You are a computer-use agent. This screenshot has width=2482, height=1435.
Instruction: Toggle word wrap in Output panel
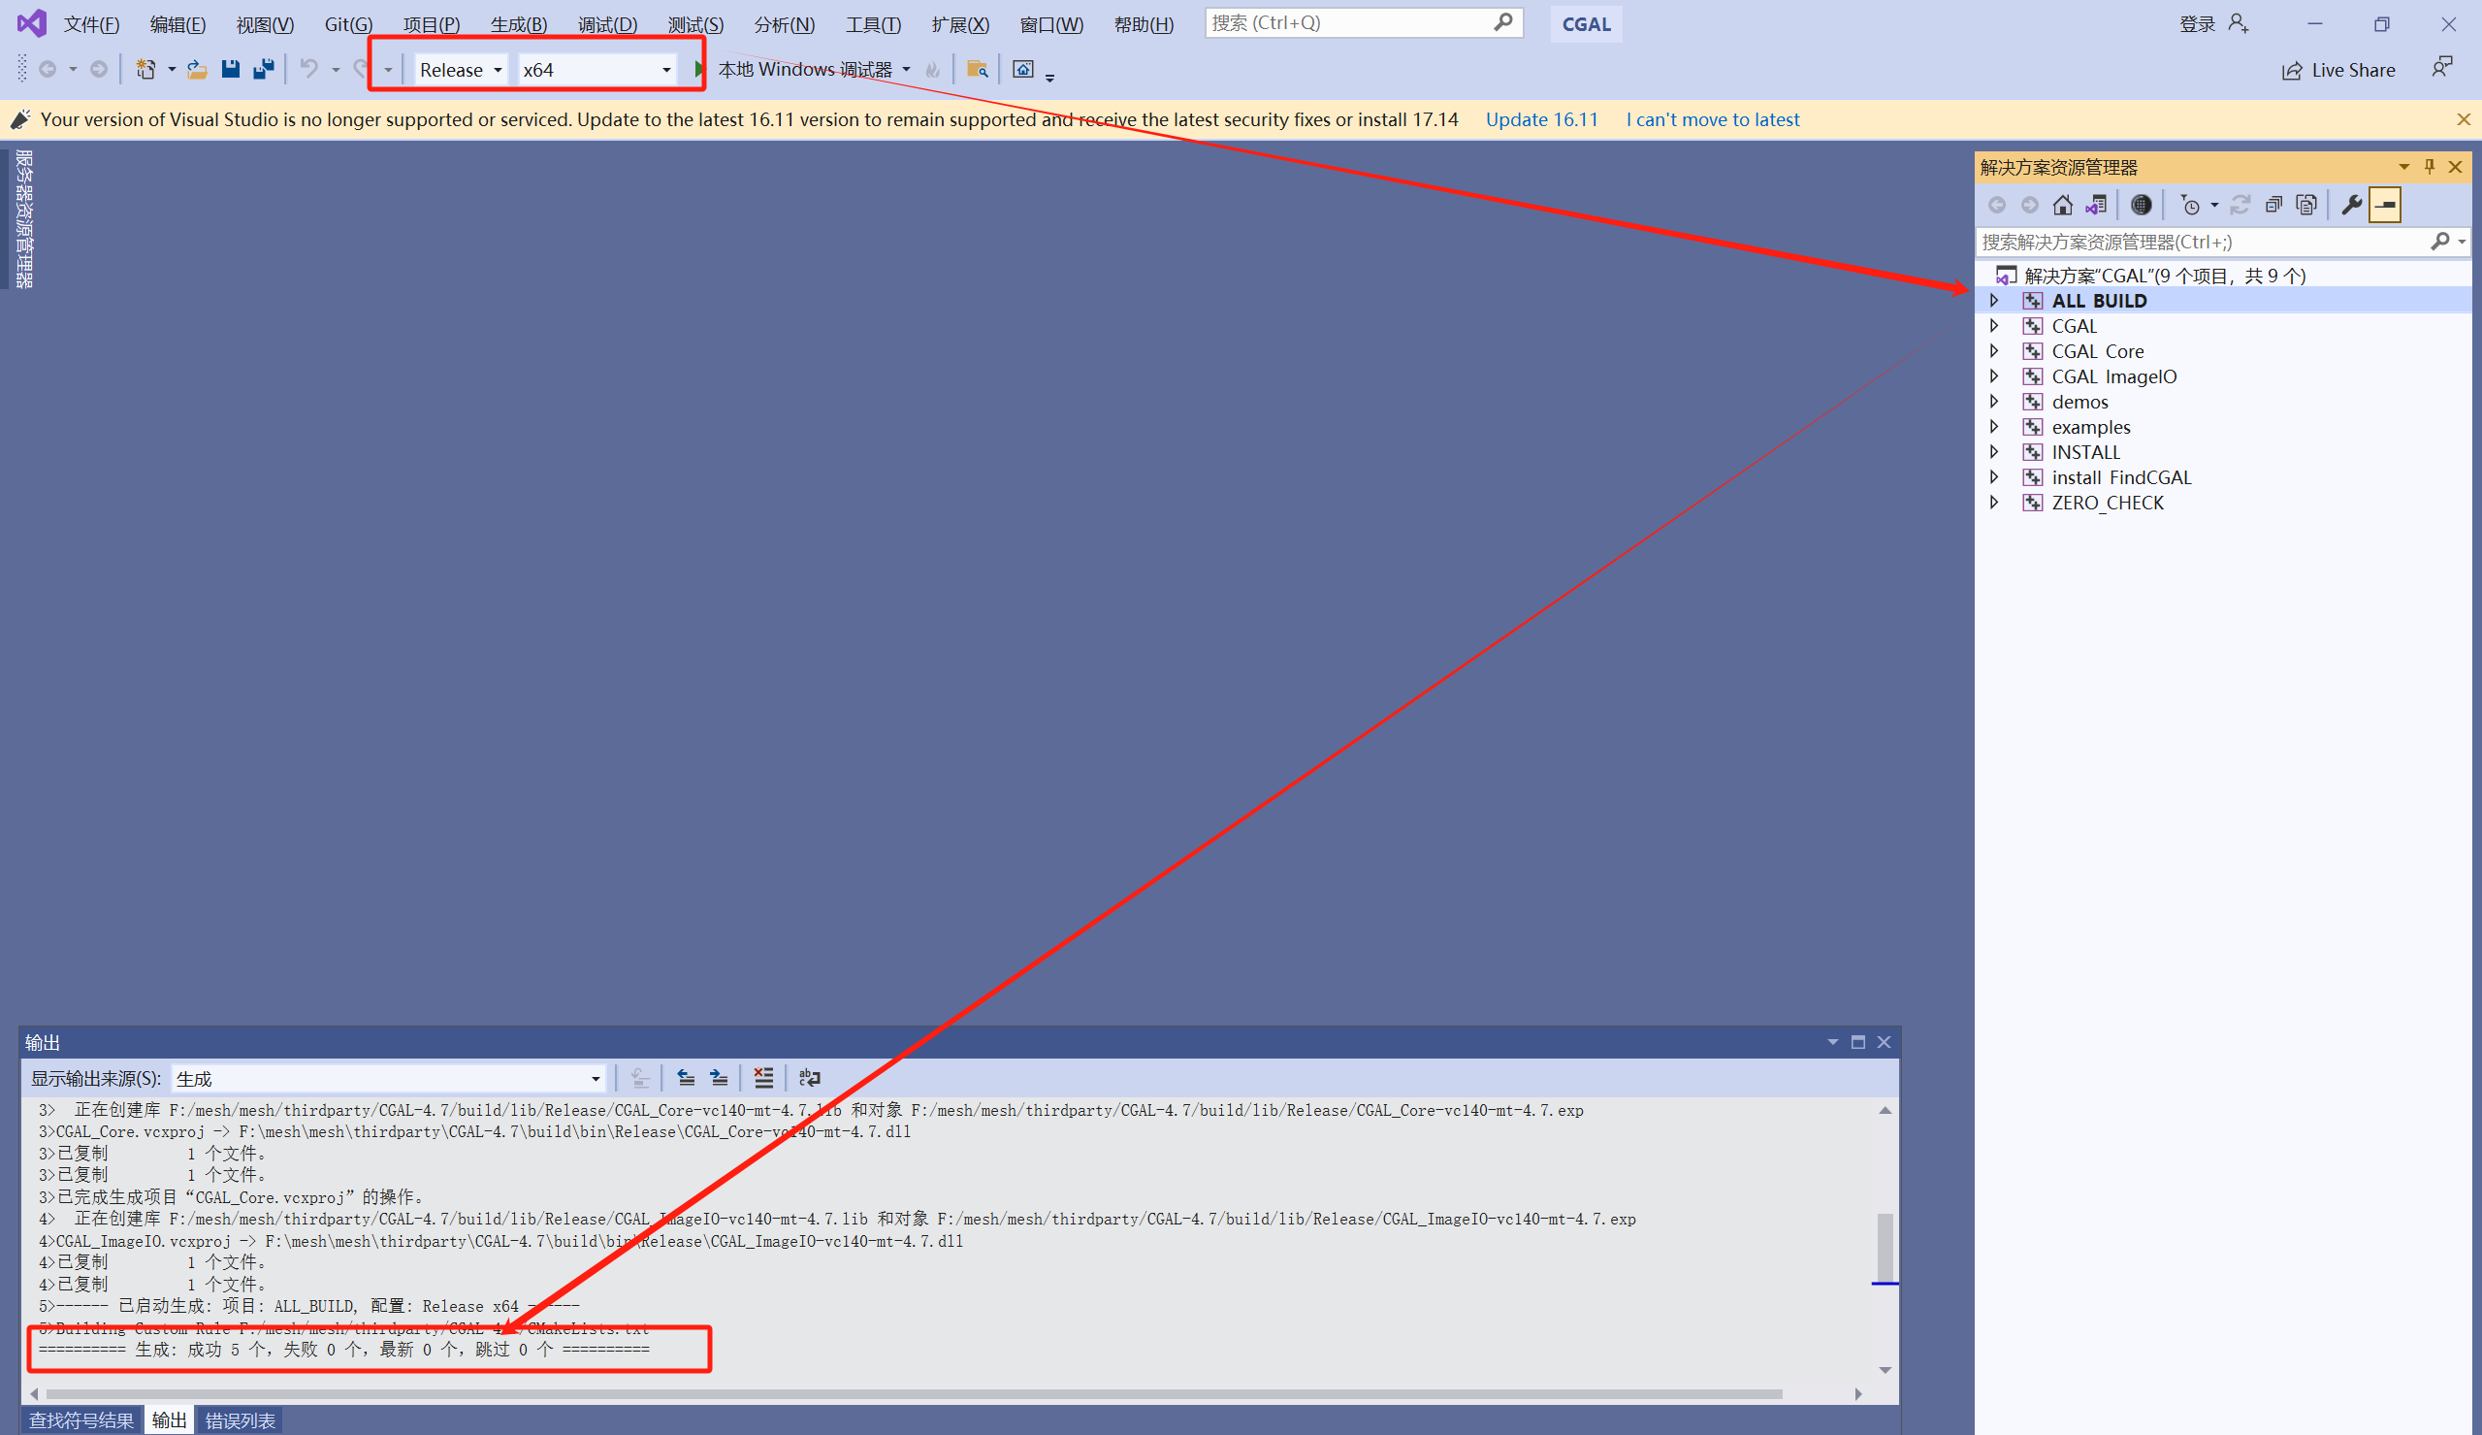[810, 1077]
